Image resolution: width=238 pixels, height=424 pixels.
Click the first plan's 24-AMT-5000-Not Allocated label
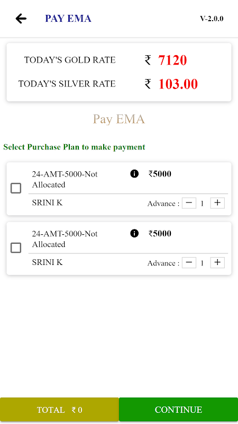tap(65, 179)
